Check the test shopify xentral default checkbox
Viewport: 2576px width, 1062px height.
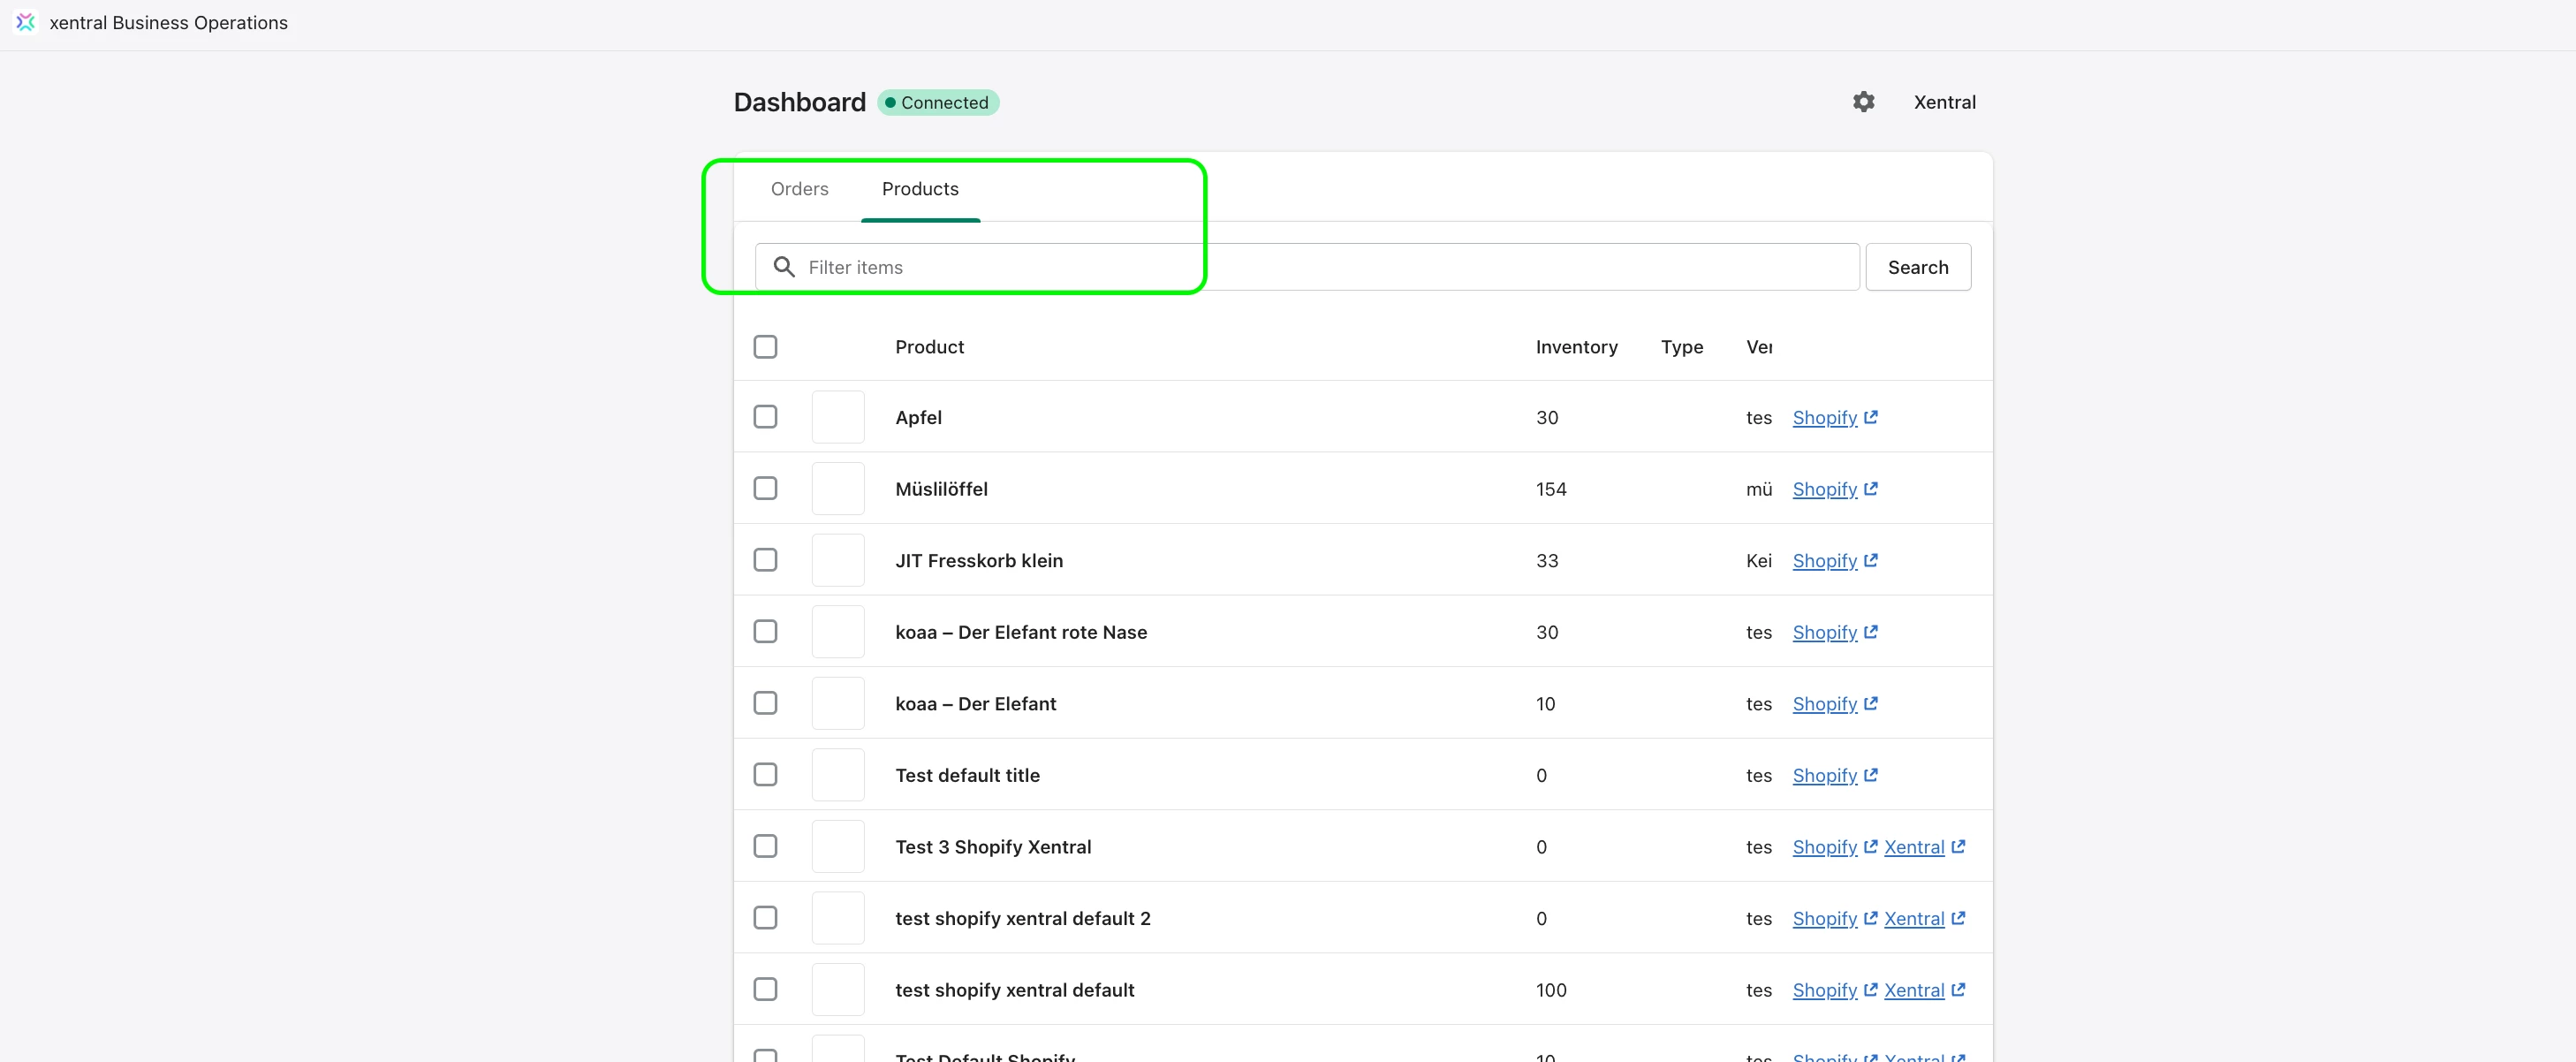(x=765, y=990)
